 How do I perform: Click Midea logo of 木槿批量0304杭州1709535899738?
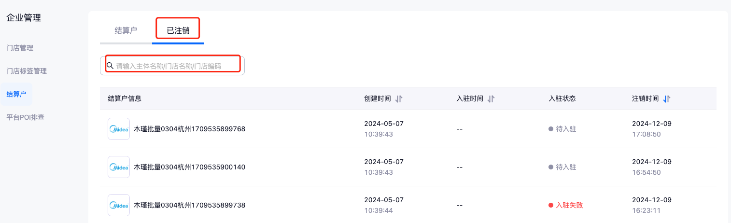click(x=119, y=205)
